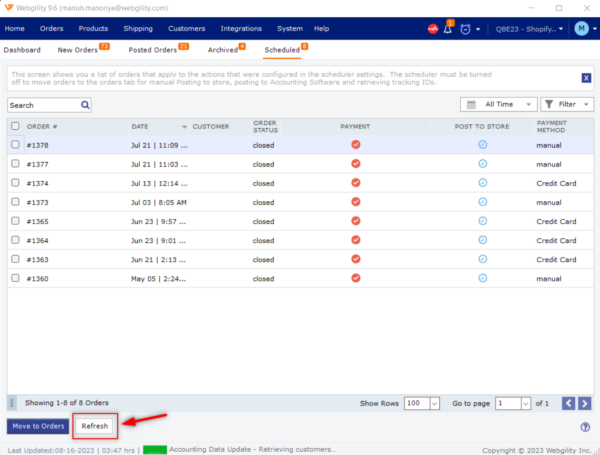Screen dimensions: 600x455
Task: Click payment check icon for order #1365
Action: pos(356,221)
